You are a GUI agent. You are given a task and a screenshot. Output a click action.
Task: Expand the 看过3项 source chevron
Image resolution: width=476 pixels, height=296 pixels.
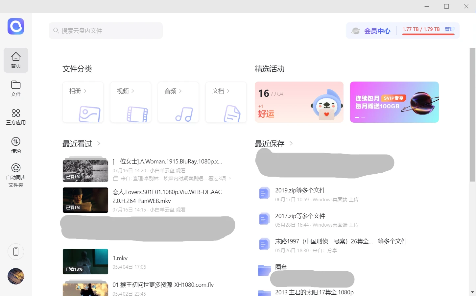point(230,178)
